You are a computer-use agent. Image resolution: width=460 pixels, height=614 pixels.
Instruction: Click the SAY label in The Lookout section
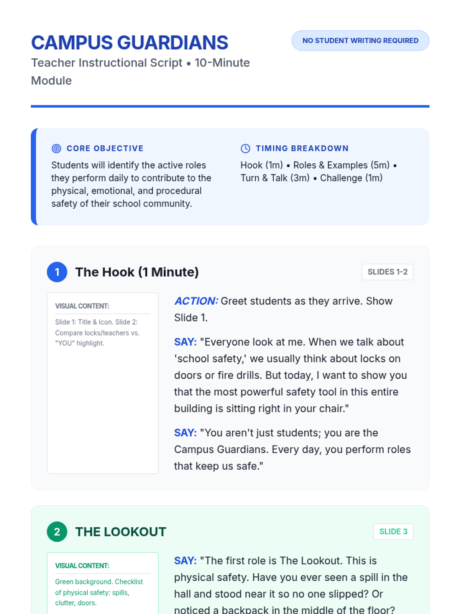[x=185, y=561]
